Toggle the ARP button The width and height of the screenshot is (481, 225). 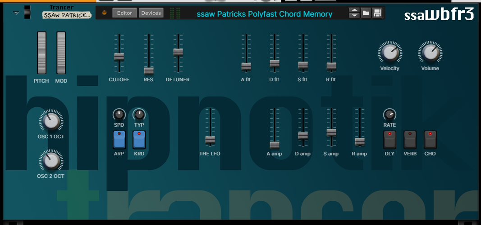point(119,140)
